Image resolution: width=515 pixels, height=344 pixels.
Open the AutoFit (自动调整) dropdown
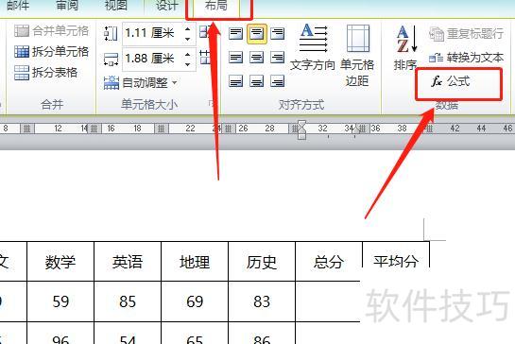(x=140, y=82)
